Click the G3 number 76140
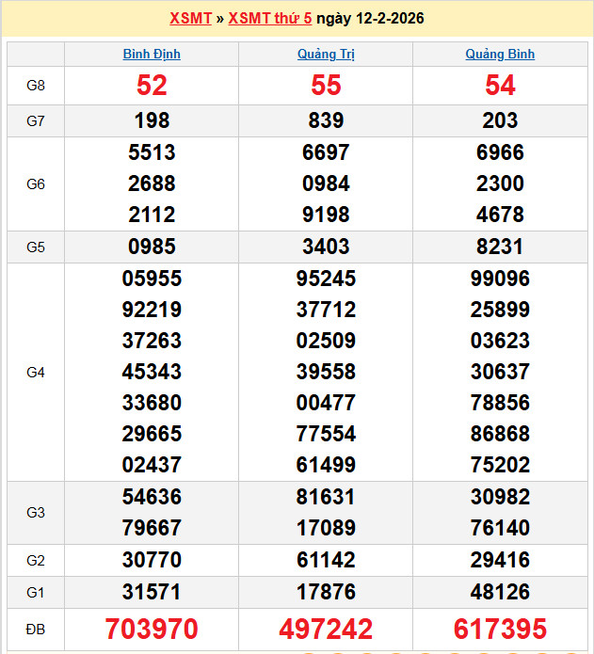This screenshot has width=594, height=654. point(500,528)
